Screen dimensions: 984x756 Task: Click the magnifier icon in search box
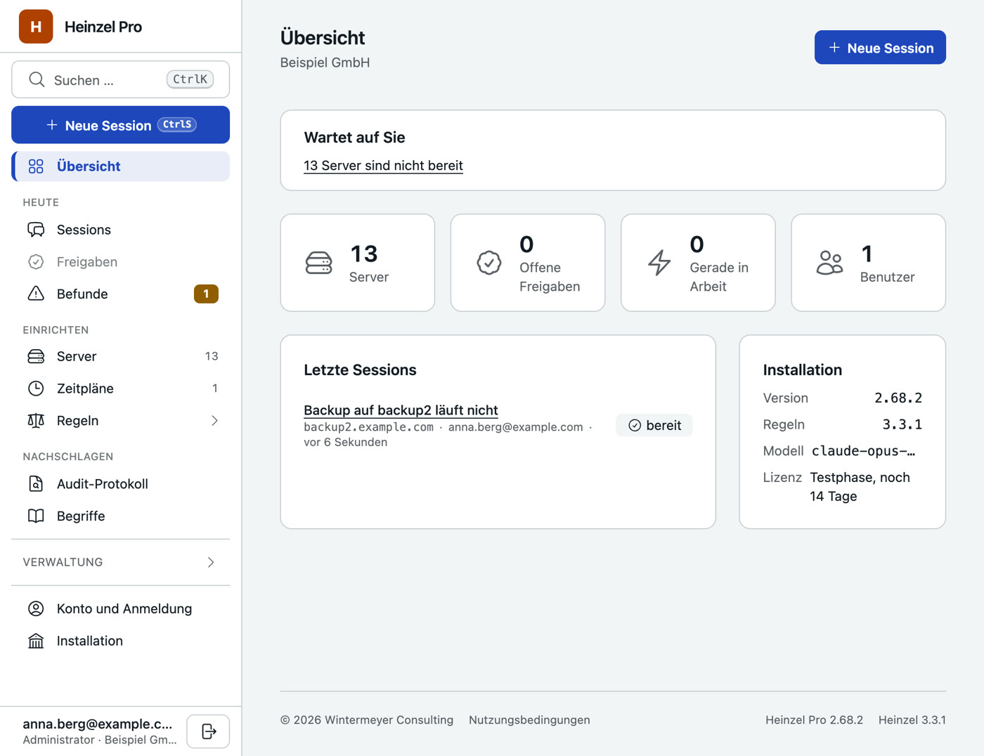37,79
